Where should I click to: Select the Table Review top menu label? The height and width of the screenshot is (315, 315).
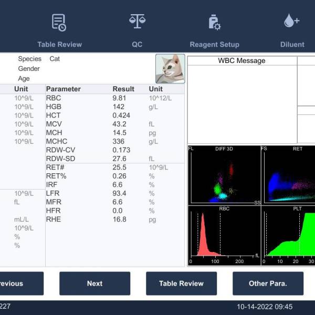pos(60,45)
